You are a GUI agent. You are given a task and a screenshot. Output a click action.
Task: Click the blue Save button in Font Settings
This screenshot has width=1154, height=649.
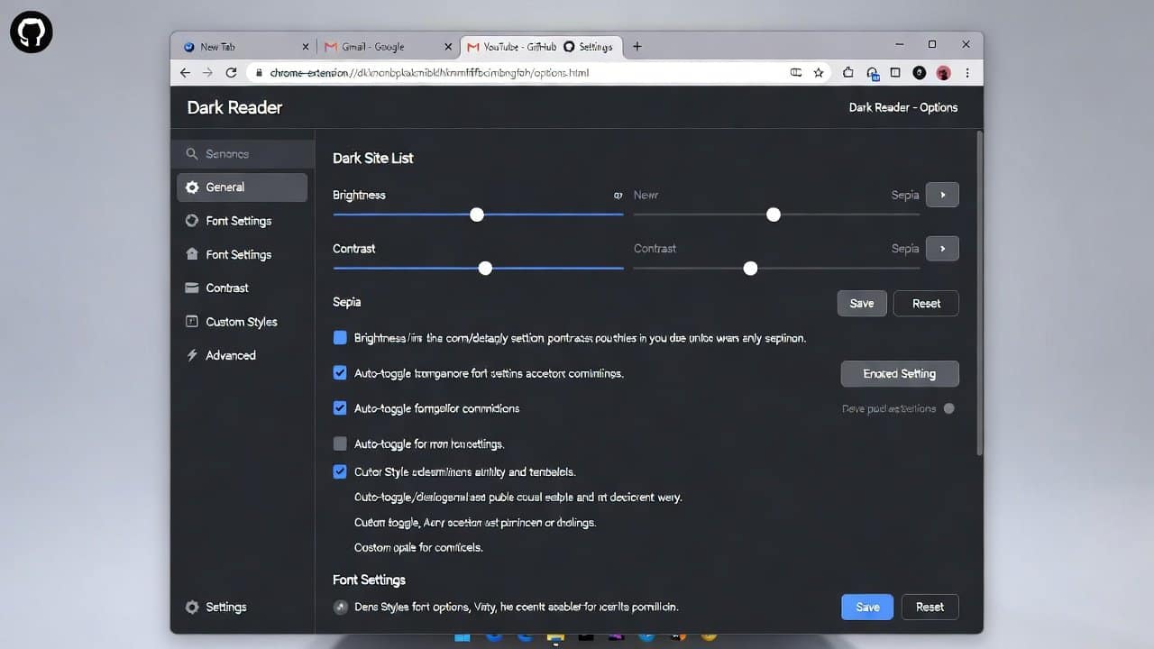867,607
